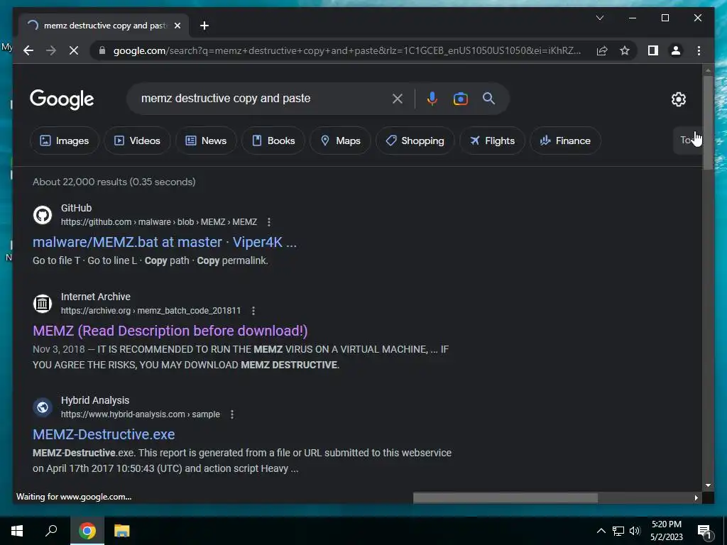
Task: Open a new tab with plus button
Action: pos(204,26)
